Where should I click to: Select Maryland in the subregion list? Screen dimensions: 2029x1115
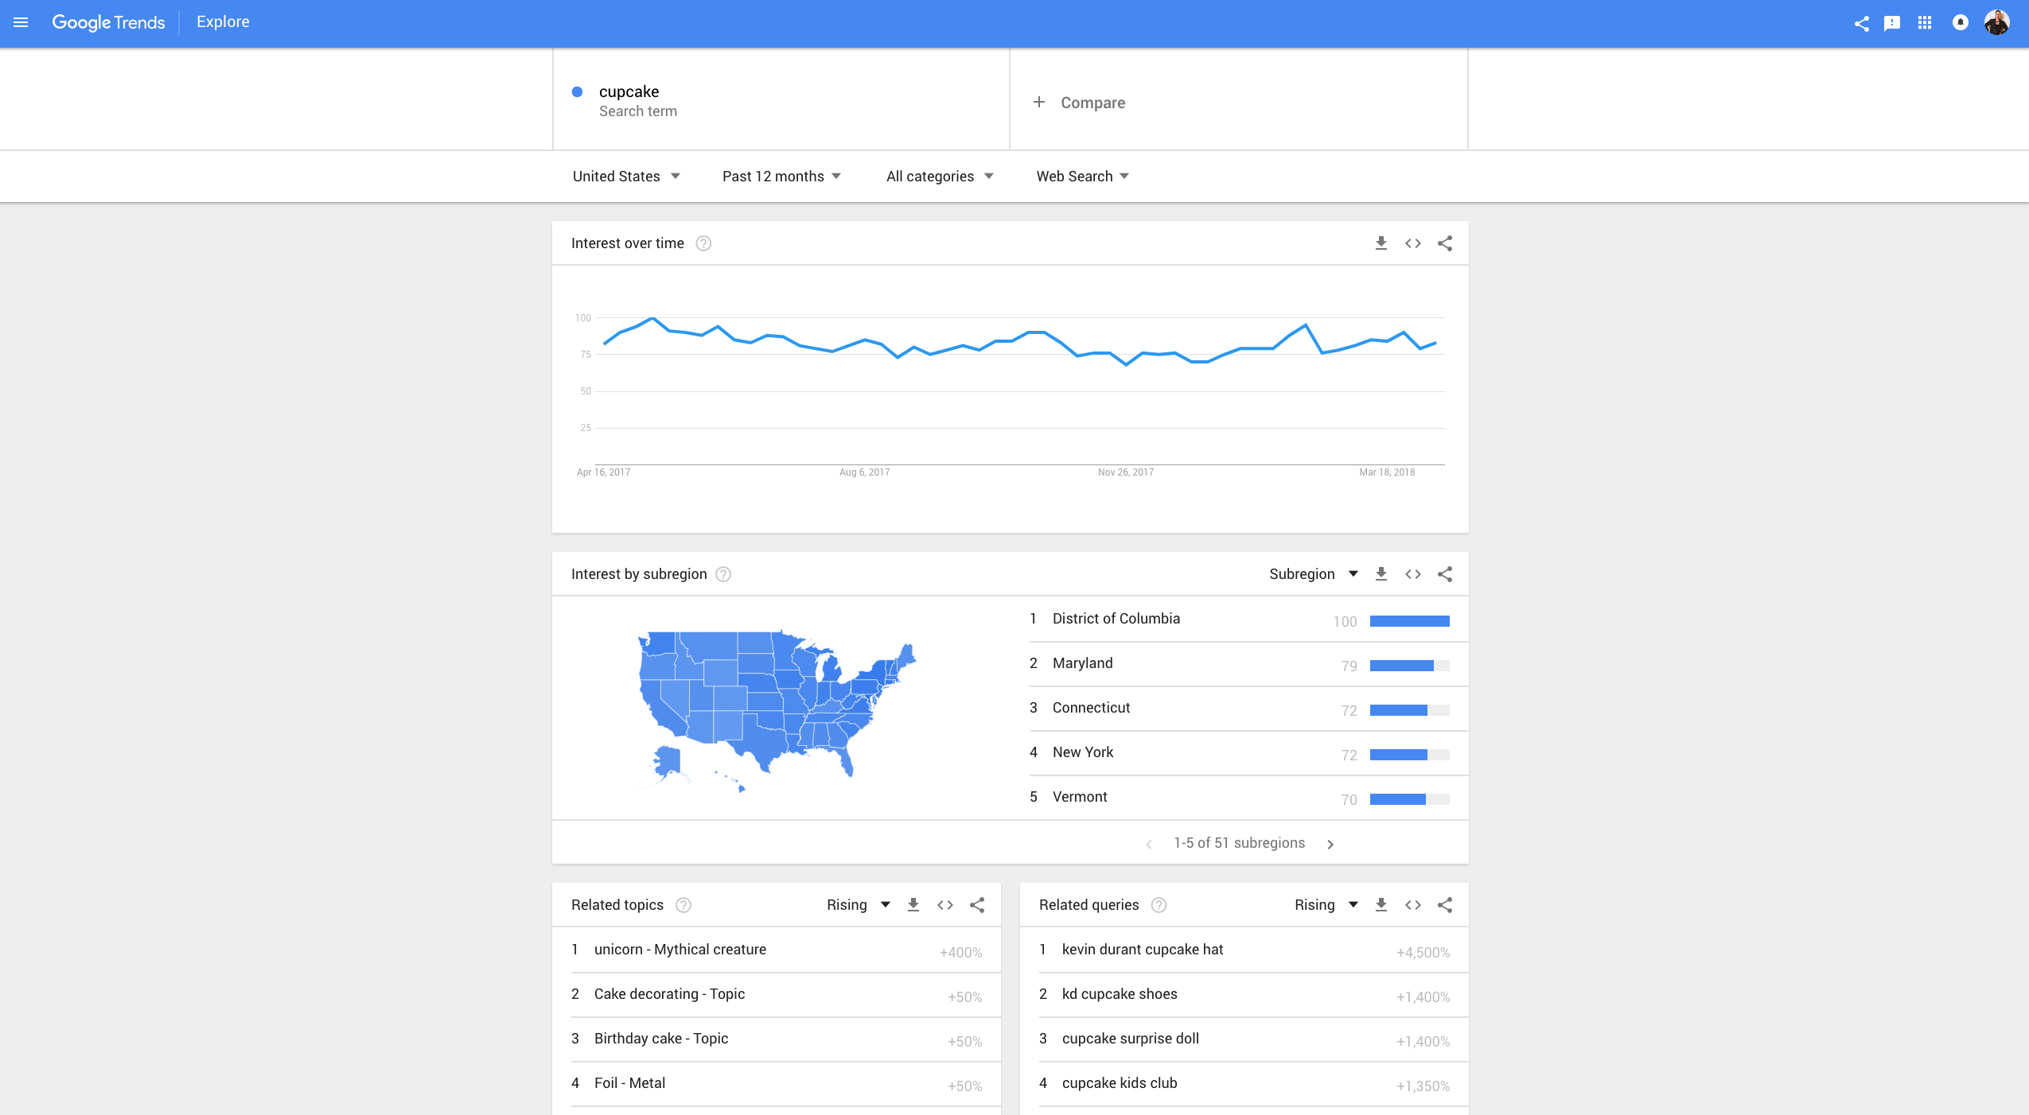[x=1083, y=663]
